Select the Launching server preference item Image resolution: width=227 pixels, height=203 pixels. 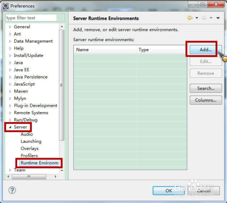[31, 141]
